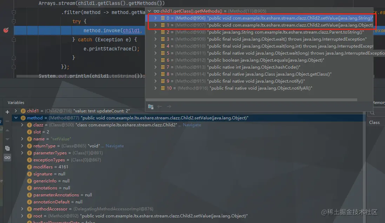385x223 pixels.
Task: Expand array element 2 Parent.toString()
Action: pyautogui.click(x=155, y=32)
